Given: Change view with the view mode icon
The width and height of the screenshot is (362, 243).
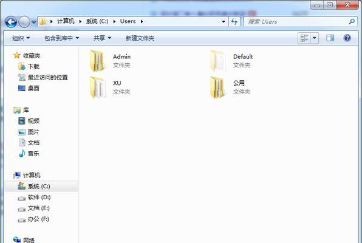Looking at the screenshot, I should point(304,38).
